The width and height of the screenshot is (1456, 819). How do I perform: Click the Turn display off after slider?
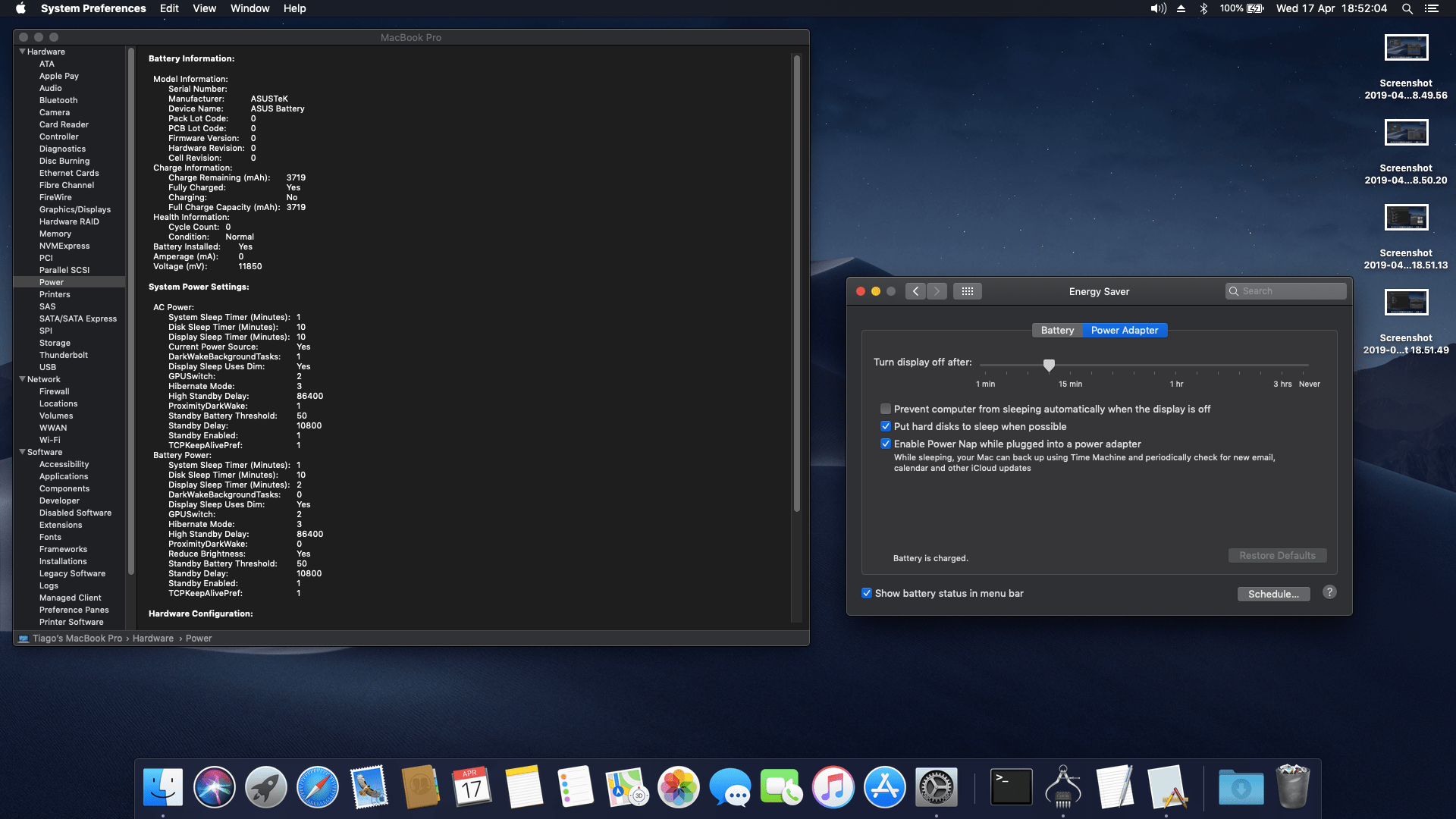(1049, 366)
